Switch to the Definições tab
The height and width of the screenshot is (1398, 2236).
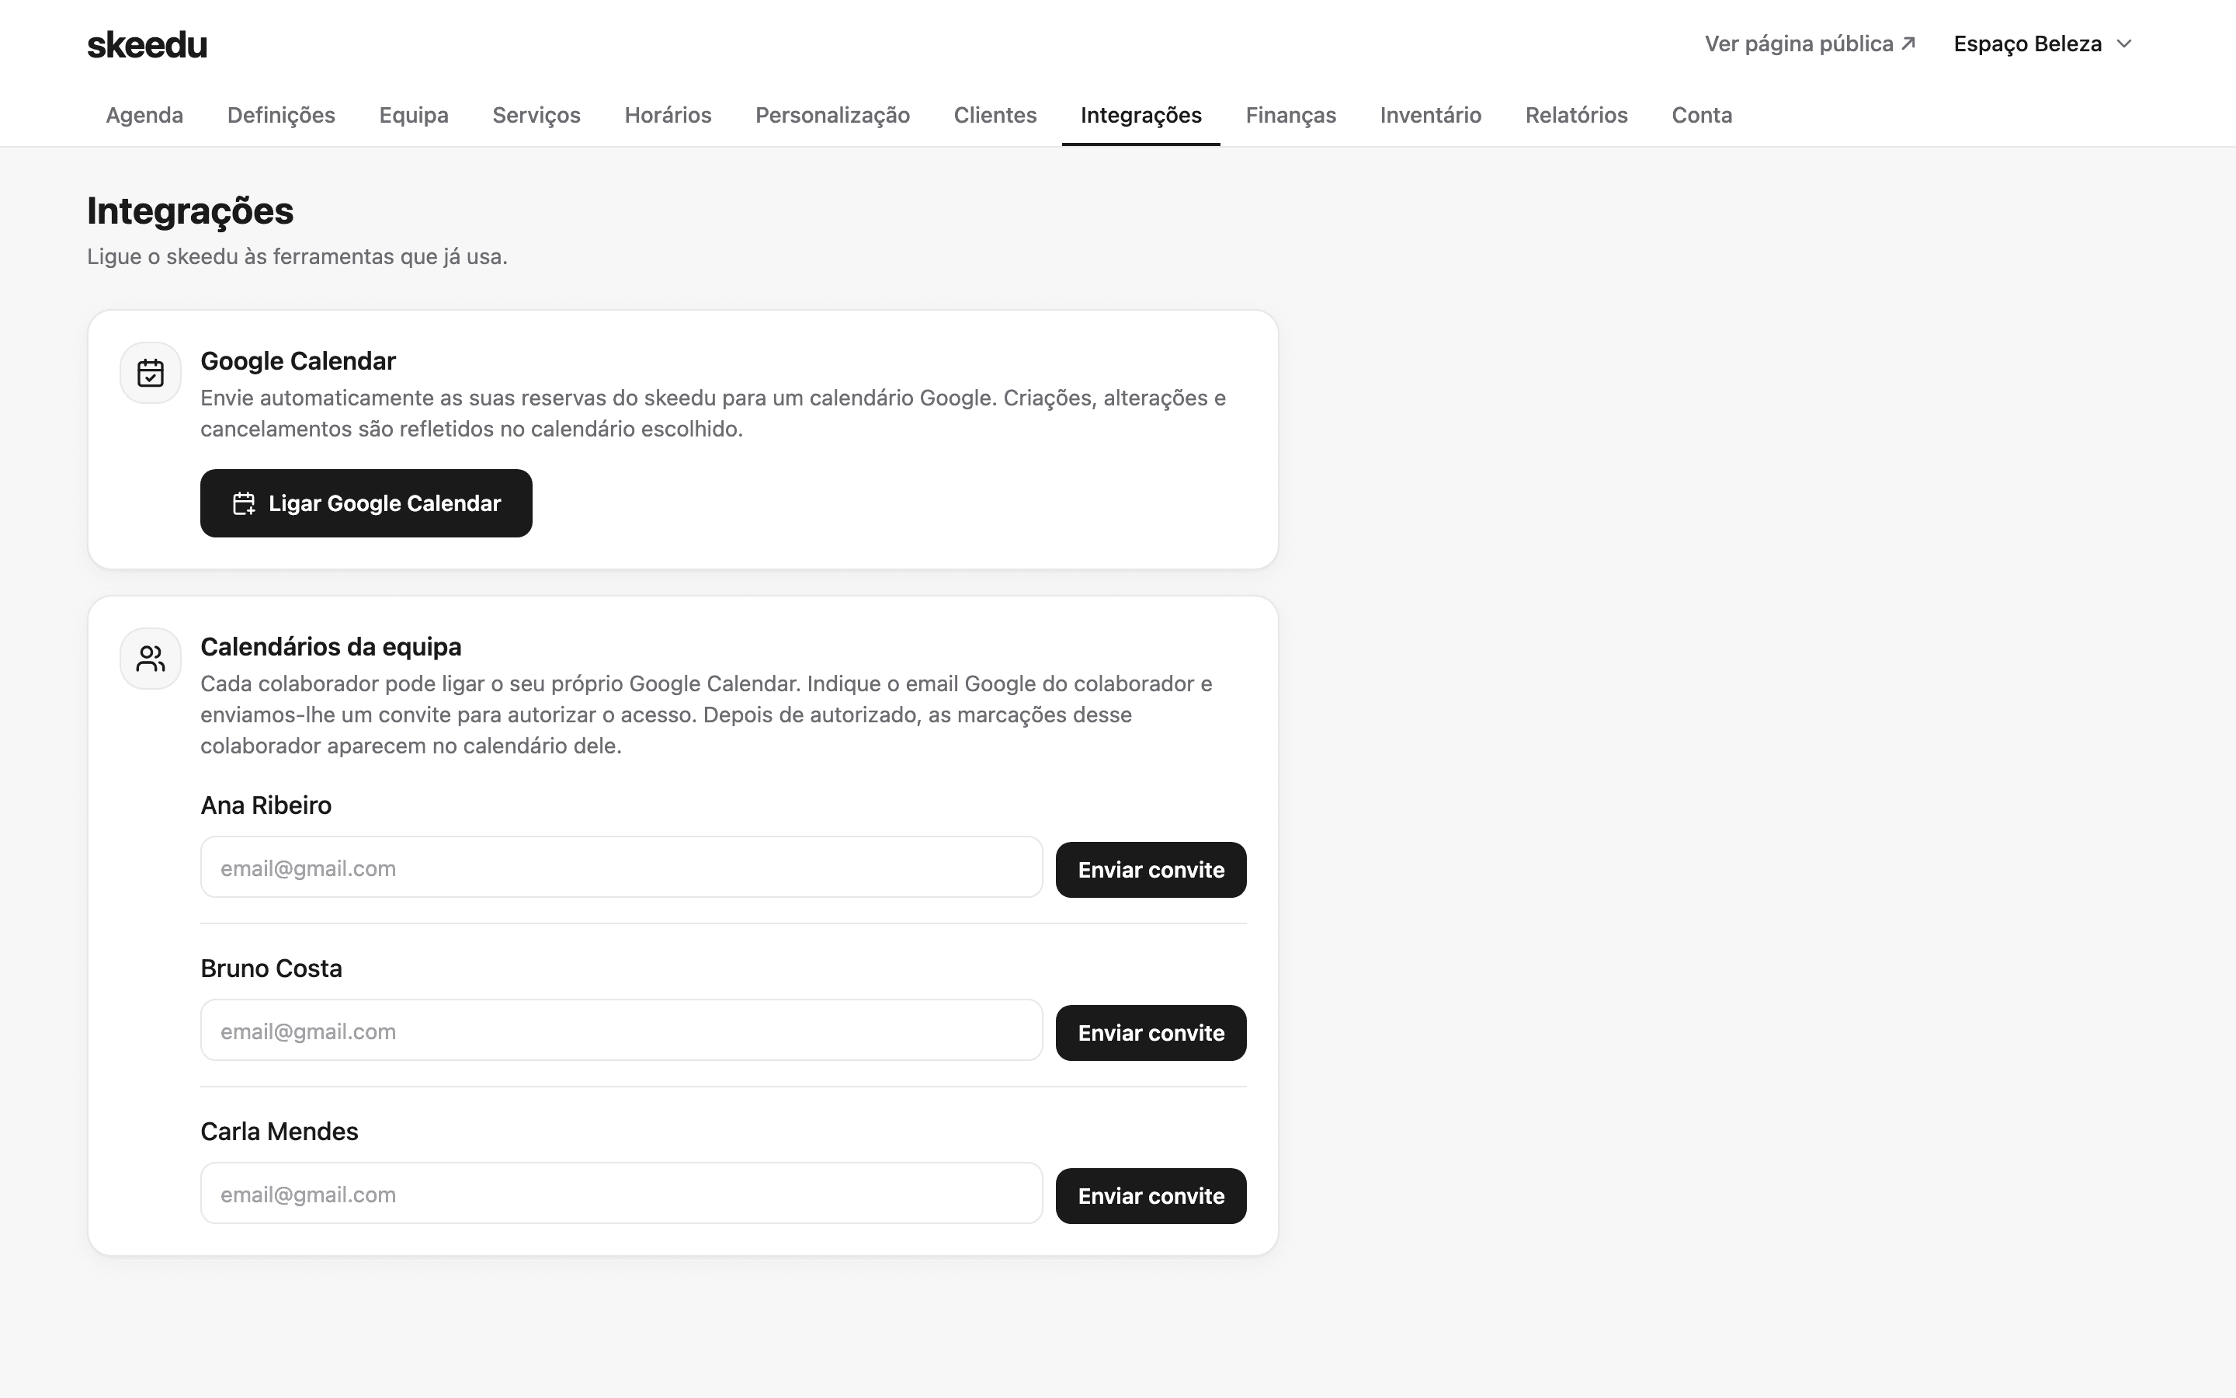click(x=281, y=115)
